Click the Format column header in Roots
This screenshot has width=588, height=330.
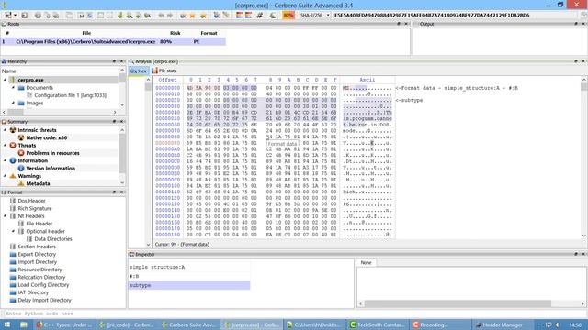(209, 33)
